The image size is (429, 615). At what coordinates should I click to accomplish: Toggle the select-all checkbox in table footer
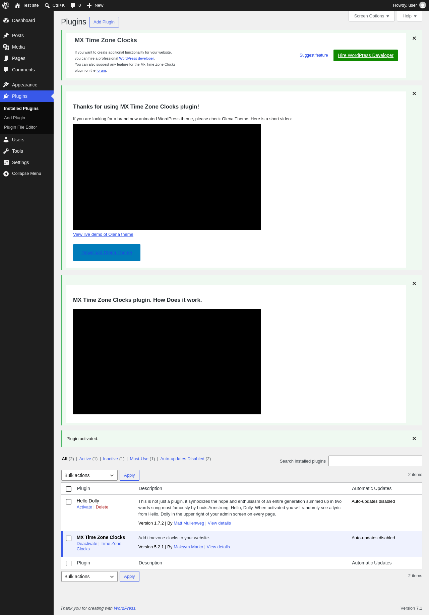pyautogui.click(x=69, y=563)
